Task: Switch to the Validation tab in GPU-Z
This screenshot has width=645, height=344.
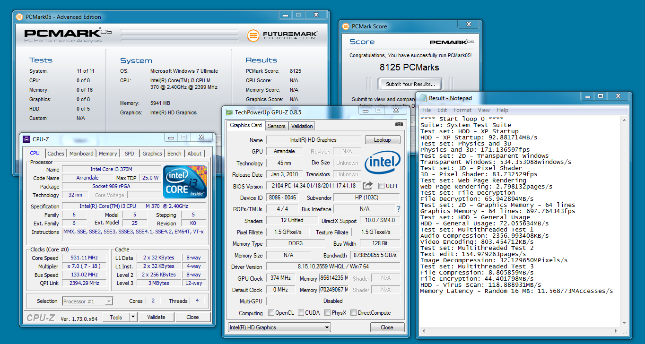Action: click(x=302, y=126)
